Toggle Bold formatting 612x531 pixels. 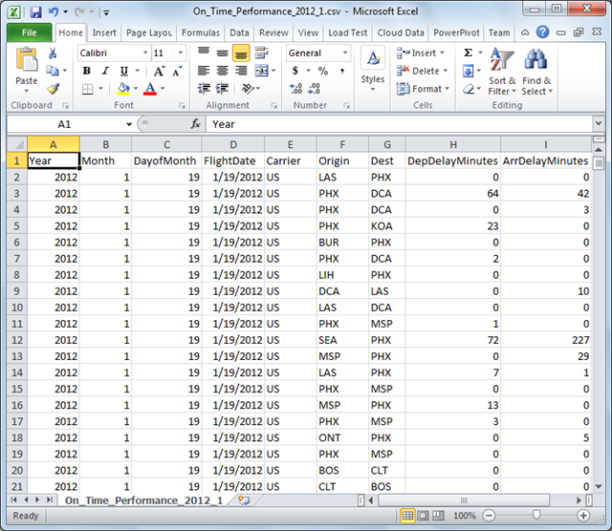(87, 71)
